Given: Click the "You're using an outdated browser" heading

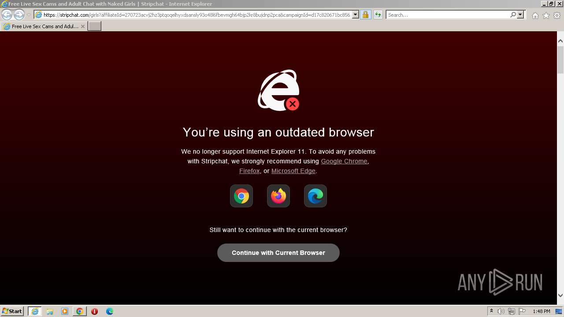Looking at the screenshot, I should tap(278, 132).
